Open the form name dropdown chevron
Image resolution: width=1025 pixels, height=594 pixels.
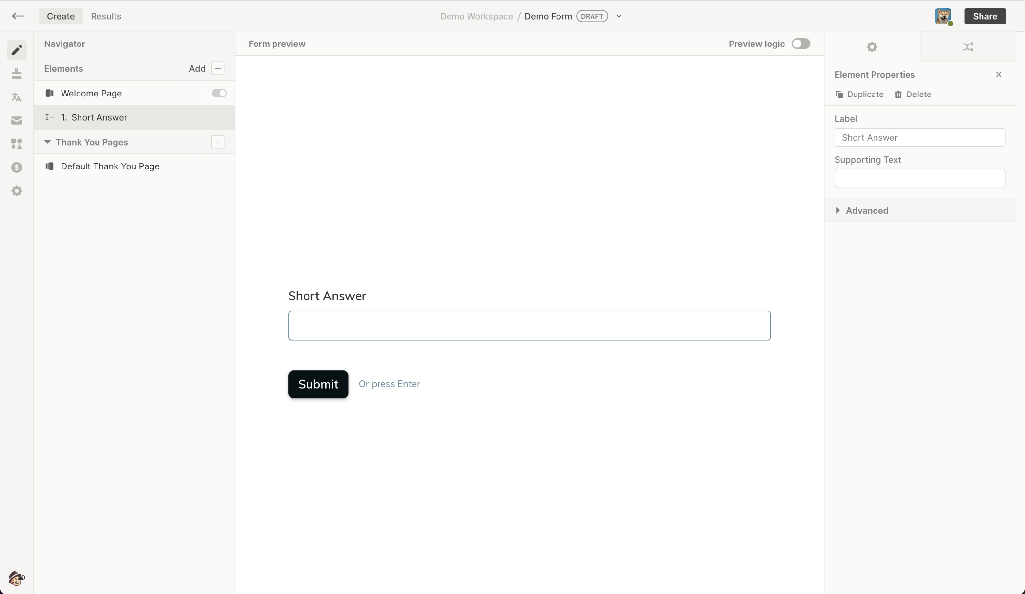coord(619,16)
